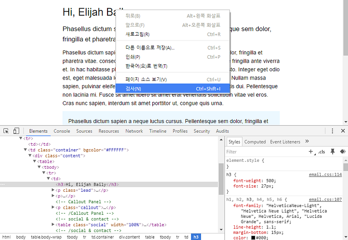Show more Styles pane tabs chevron
348x240 pixels.
307,141
